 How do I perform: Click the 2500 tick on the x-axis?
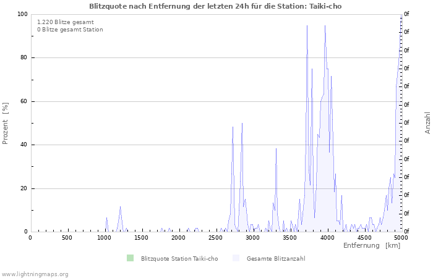click(x=215, y=238)
